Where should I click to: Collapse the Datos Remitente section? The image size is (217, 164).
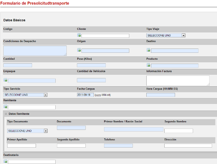coord(6,114)
